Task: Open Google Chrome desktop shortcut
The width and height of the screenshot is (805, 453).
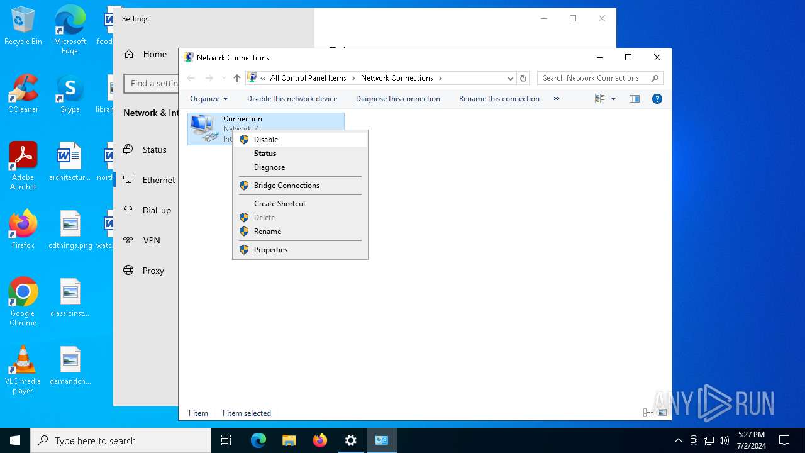Action: [23, 302]
